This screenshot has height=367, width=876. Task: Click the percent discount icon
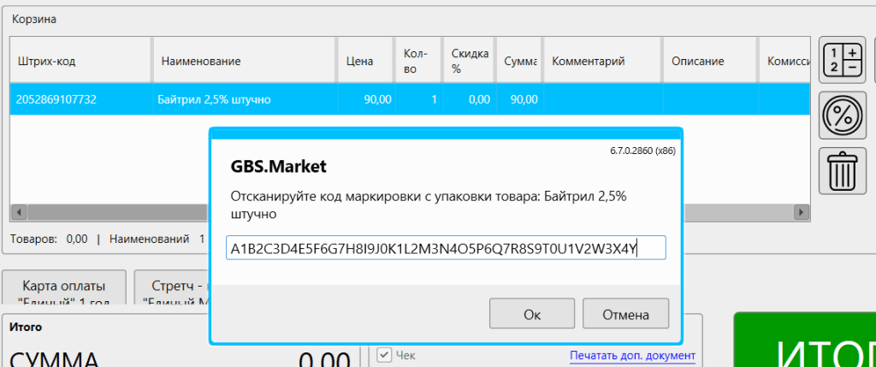pyautogui.click(x=842, y=115)
